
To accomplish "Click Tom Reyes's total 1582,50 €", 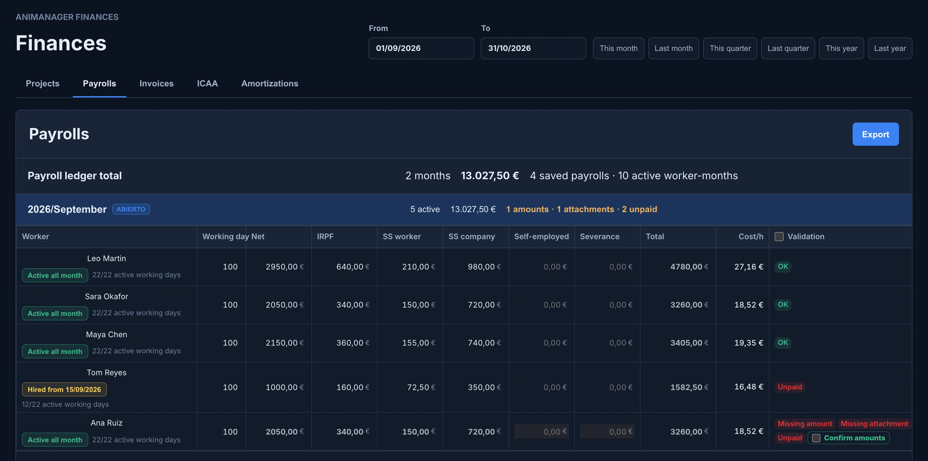I will pos(689,387).
